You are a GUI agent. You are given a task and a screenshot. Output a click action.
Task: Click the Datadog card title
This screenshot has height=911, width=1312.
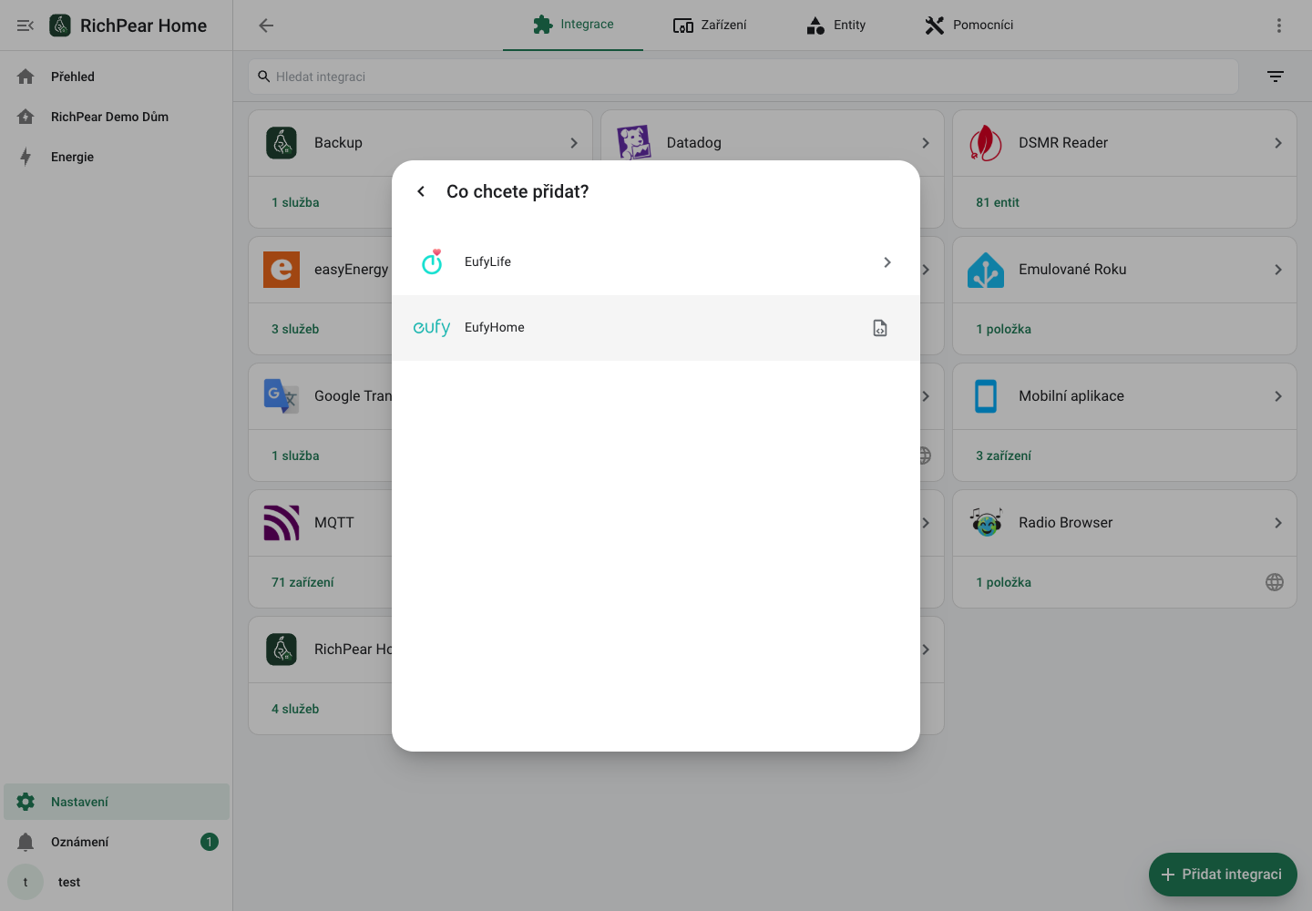pos(694,143)
